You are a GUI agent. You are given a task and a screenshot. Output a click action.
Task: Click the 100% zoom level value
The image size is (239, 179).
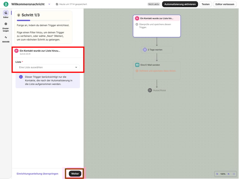click(223, 174)
